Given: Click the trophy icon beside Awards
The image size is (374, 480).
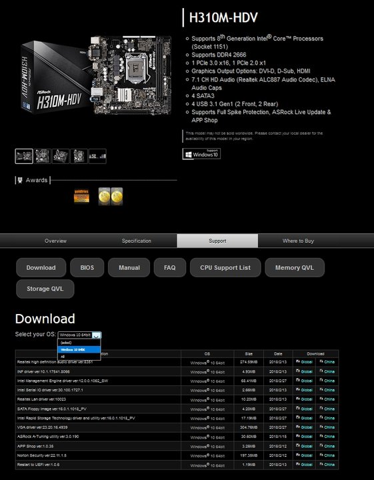Looking at the screenshot, I should (x=20, y=180).
